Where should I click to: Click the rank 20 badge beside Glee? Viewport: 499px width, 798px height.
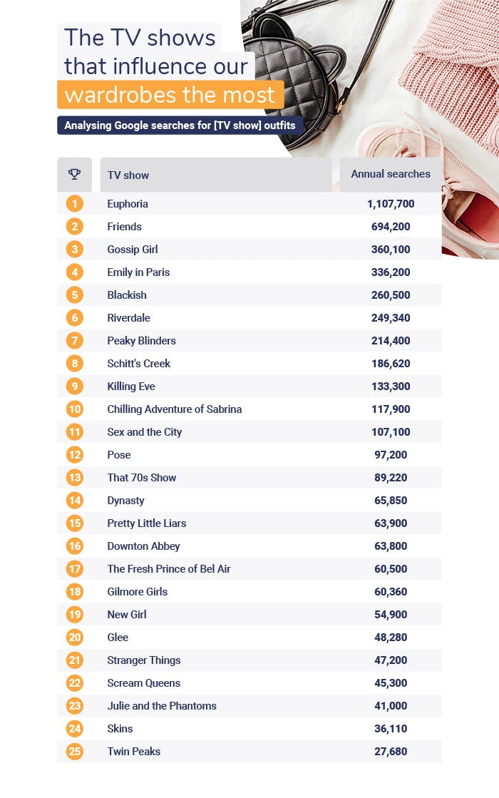point(75,638)
